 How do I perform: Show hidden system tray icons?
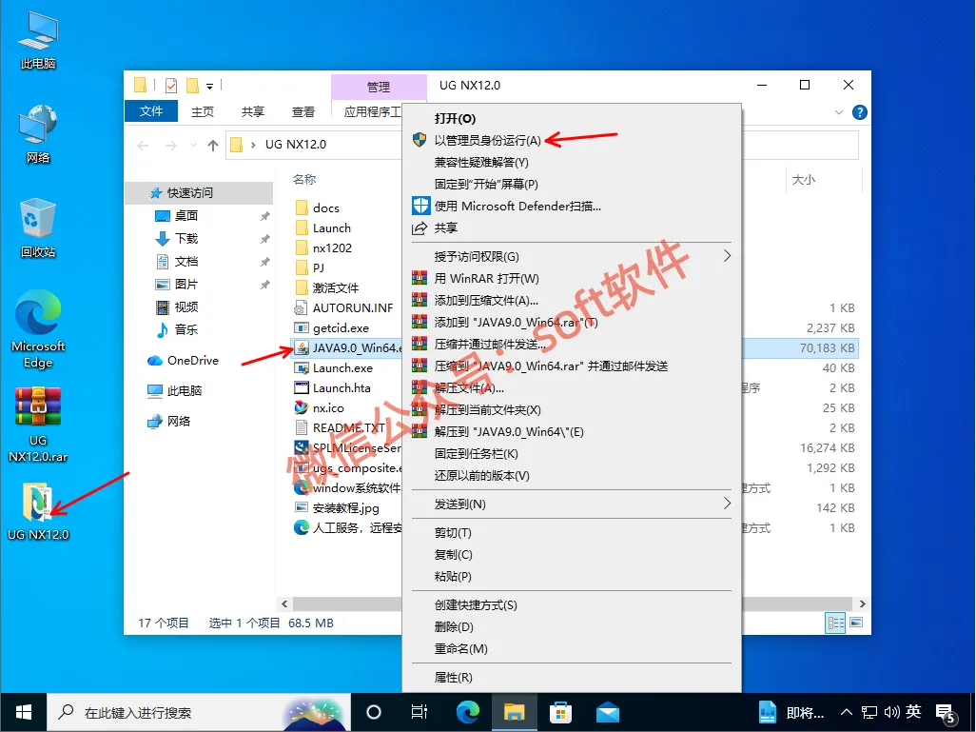click(846, 712)
